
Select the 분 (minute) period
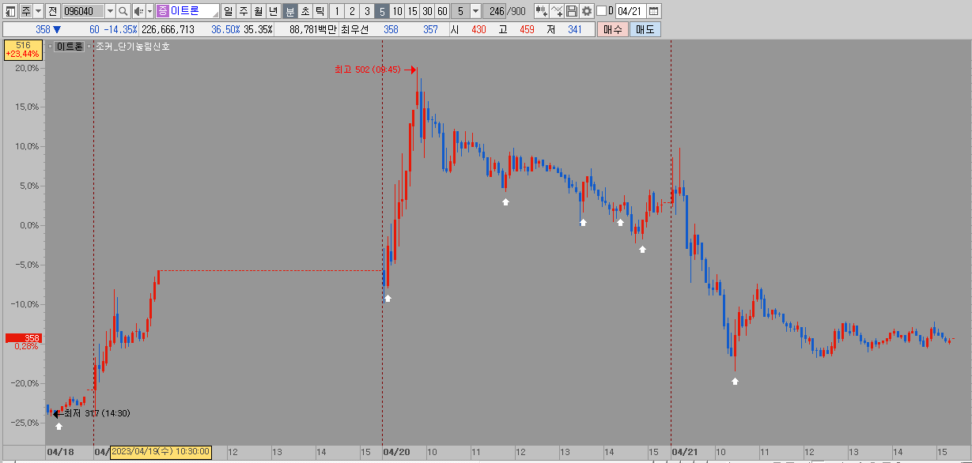pos(289,11)
